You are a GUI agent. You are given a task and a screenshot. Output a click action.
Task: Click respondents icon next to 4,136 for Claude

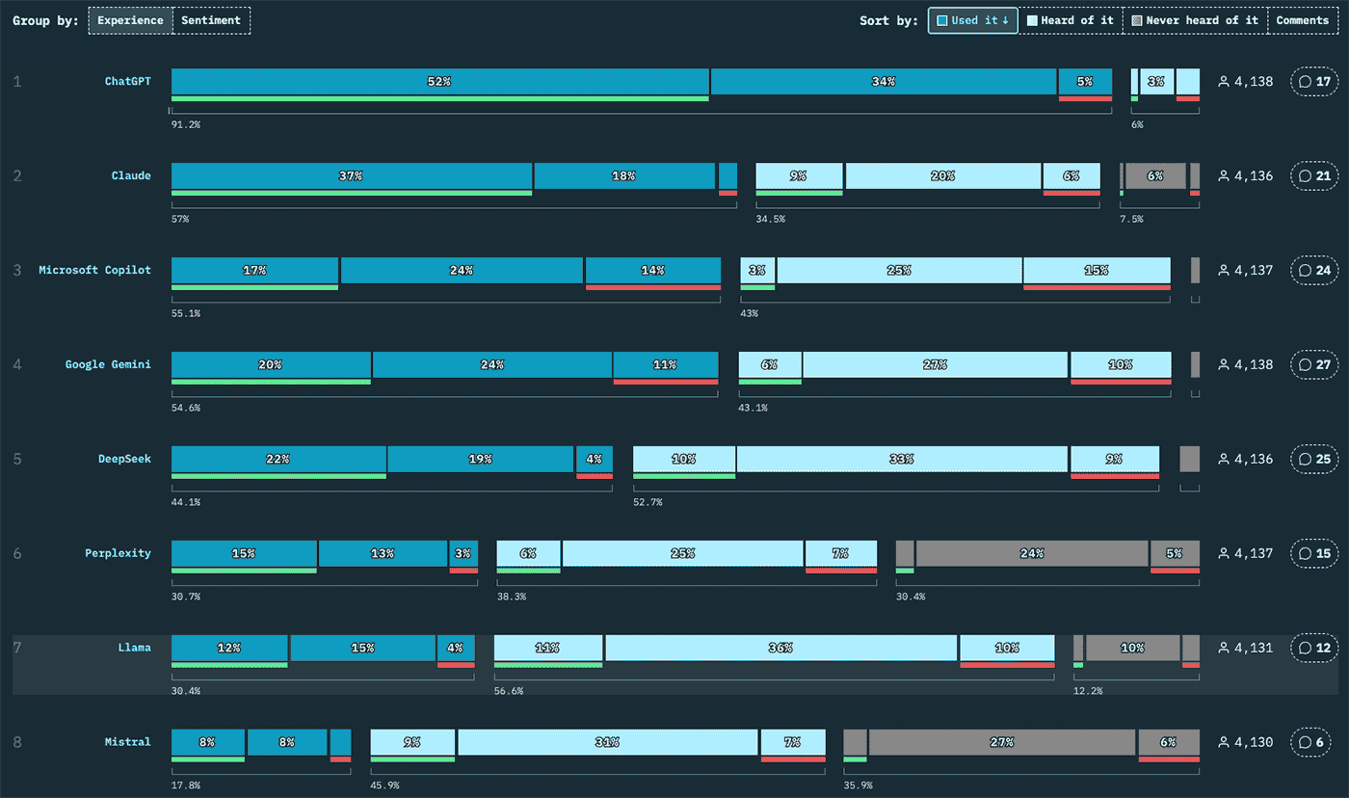click(x=1224, y=176)
